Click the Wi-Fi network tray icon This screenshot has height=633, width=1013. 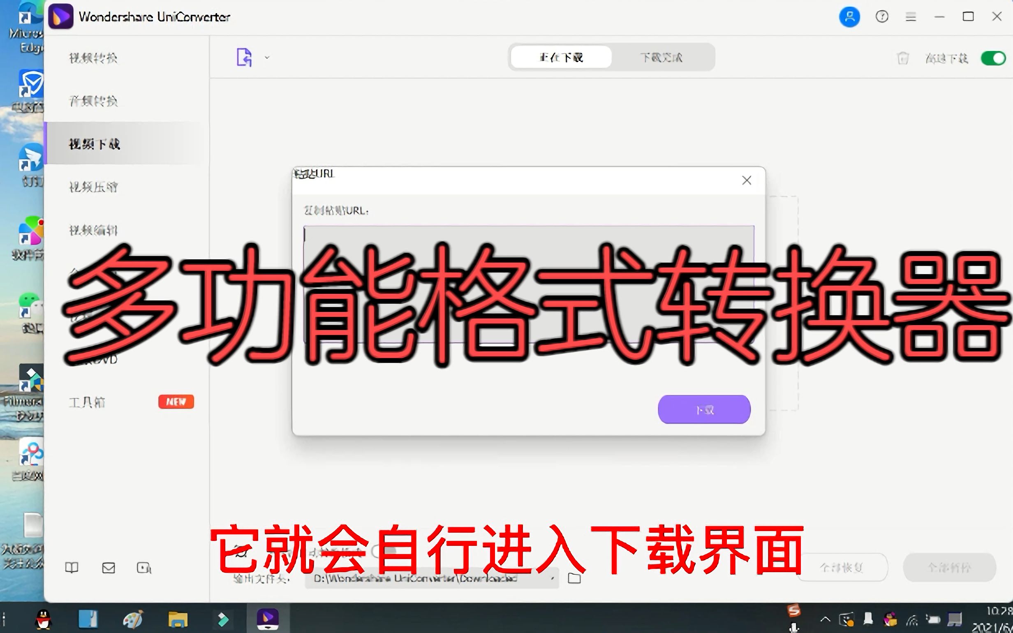point(912,619)
